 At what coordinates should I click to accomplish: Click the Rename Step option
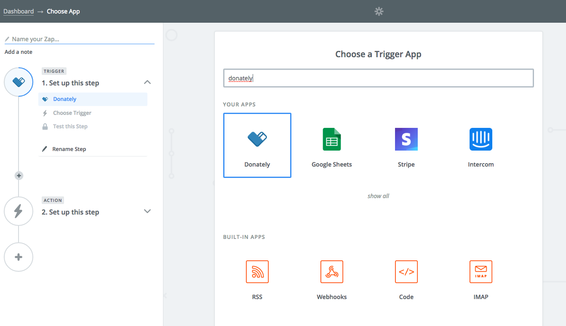tap(69, 149)
